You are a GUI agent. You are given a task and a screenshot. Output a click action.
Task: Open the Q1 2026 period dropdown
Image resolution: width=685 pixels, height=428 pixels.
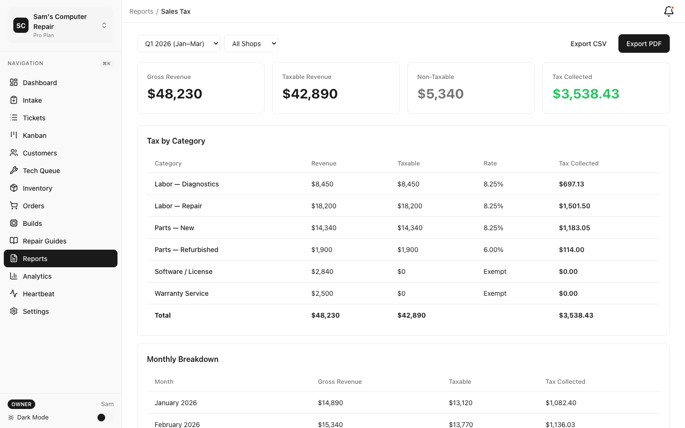(178, 44)
